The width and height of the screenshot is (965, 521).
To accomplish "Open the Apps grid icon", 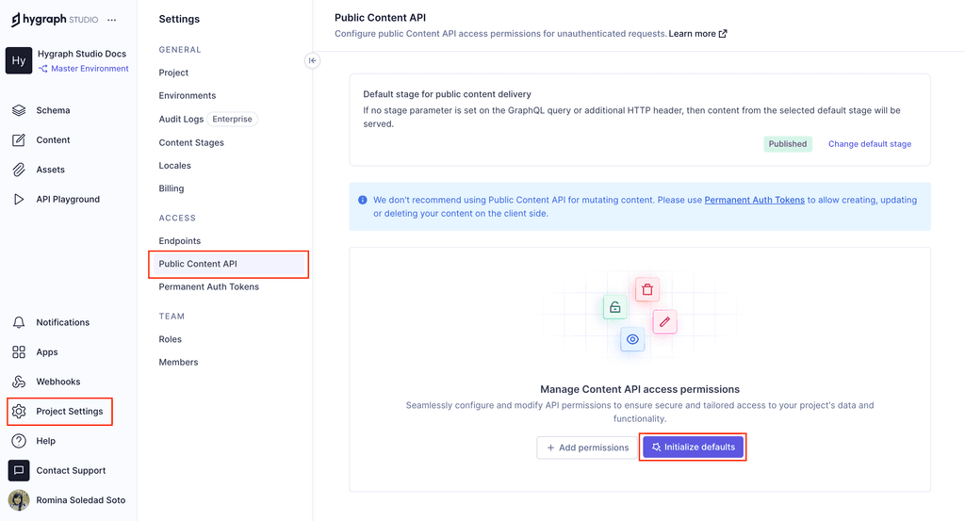I will (x=19, y=352).
